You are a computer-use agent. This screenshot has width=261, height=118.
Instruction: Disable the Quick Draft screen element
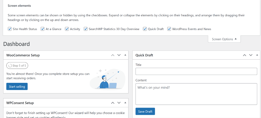(145, 29)
